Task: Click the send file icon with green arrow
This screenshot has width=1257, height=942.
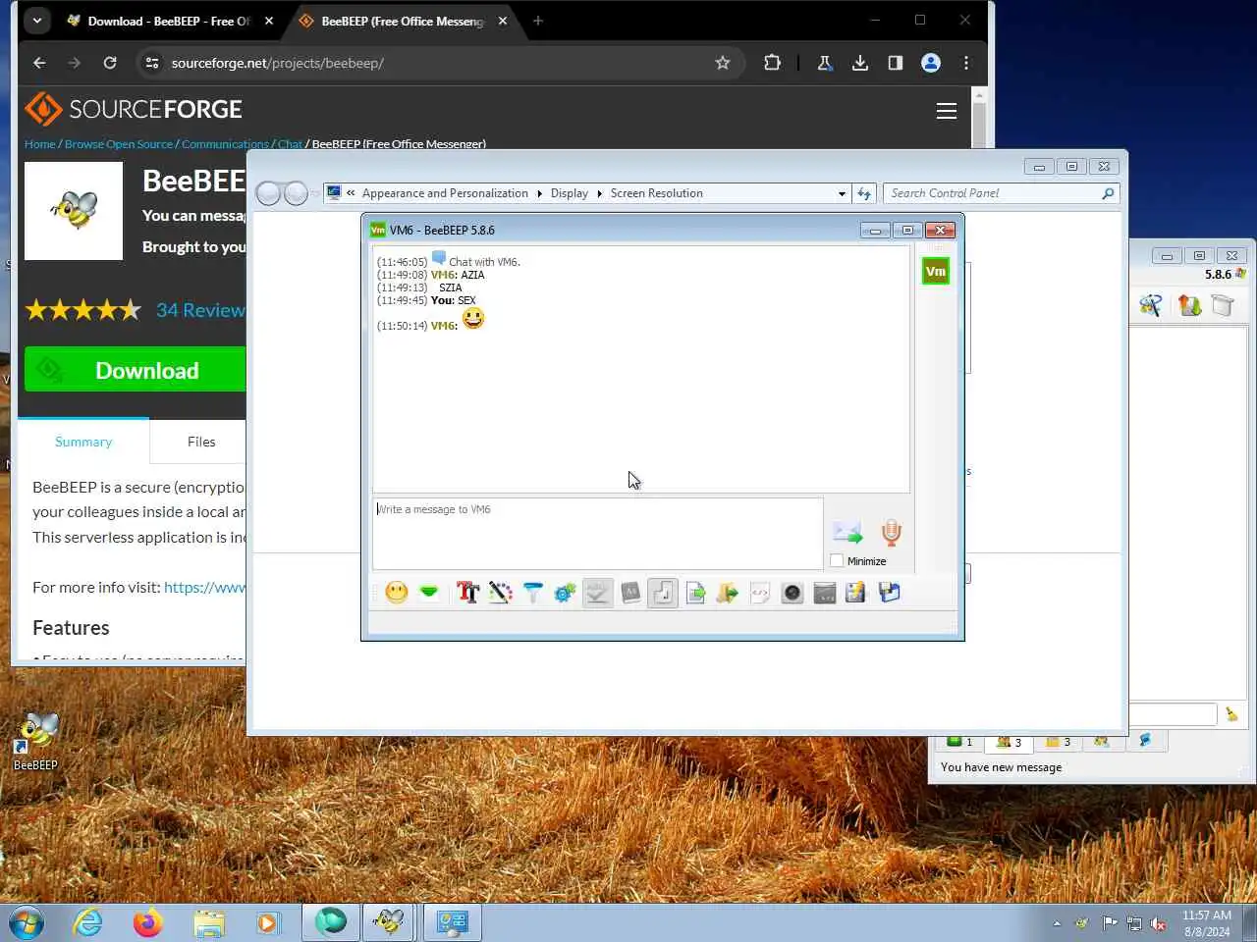Action: 695,593
